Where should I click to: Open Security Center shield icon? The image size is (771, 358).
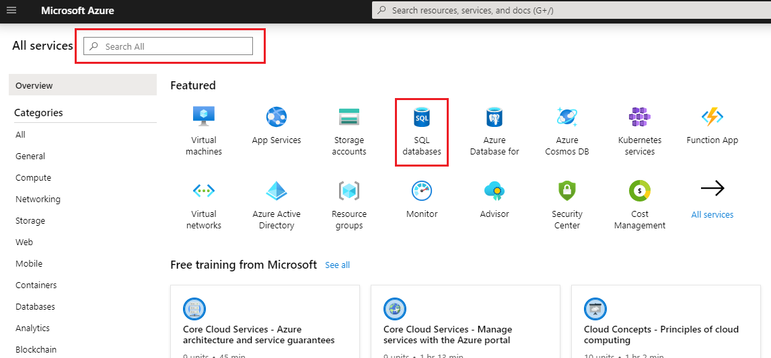point(567,191)
